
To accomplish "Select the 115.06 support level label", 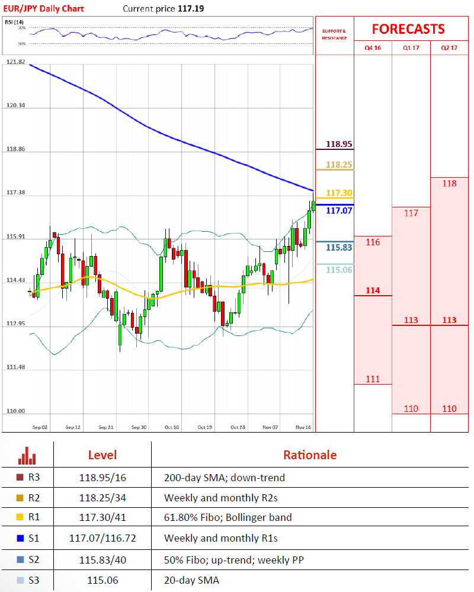I will (x=339, y=270).
